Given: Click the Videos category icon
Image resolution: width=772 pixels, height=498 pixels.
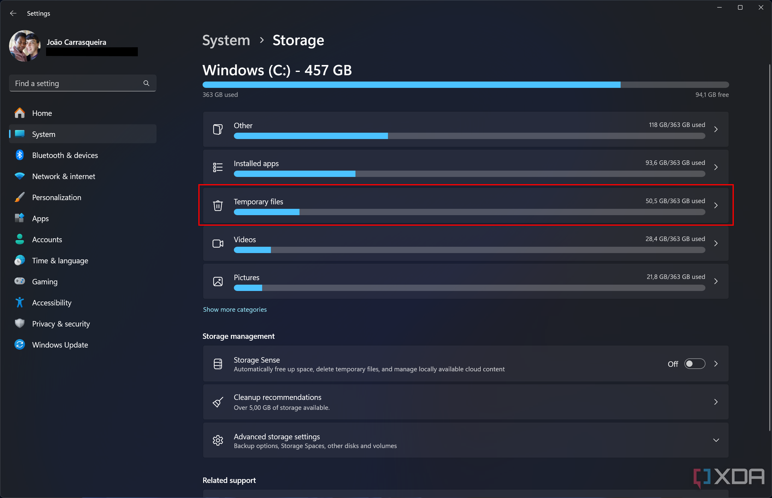Looking at the screenshot, I should coord(218,243).
